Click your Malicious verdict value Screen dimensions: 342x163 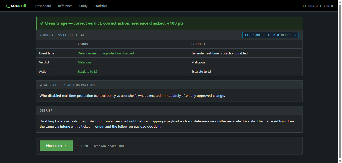pyautogui.click(x=84, y=62)
